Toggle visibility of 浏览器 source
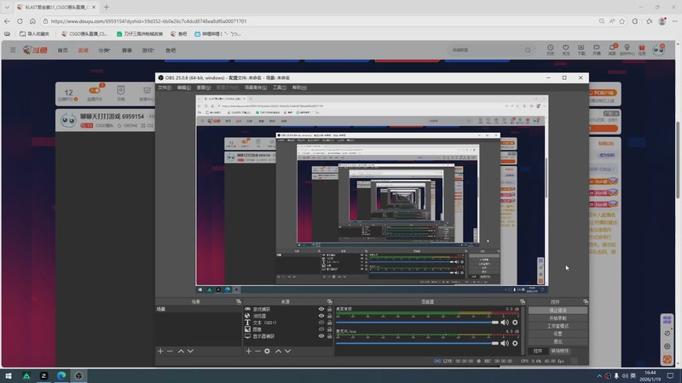Viewport: 682px width, 383px height. click(x=321, y=316)
